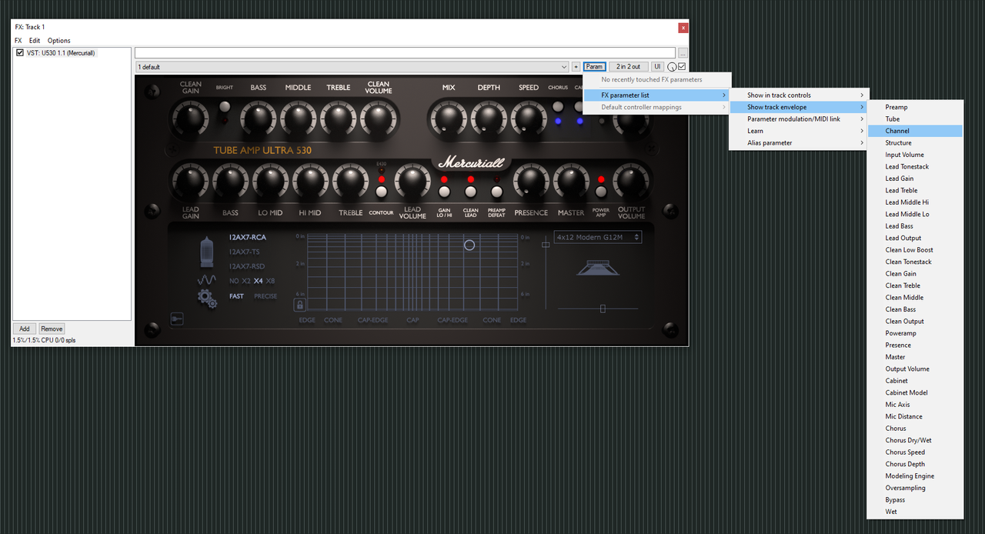
Task: Click the UI button
Action: coord(657,67)
